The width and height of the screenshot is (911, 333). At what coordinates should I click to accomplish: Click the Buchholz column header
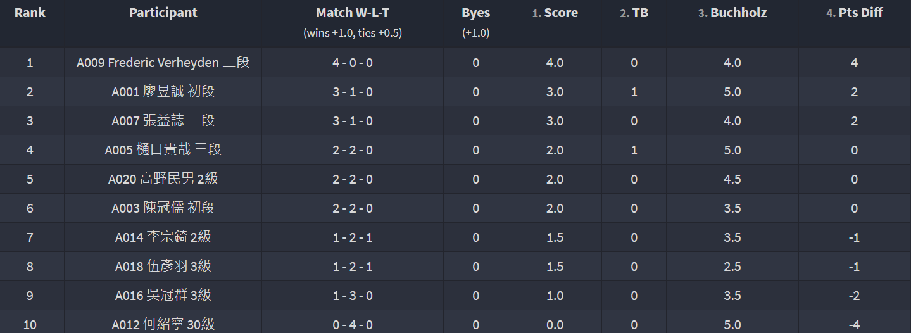732,13
